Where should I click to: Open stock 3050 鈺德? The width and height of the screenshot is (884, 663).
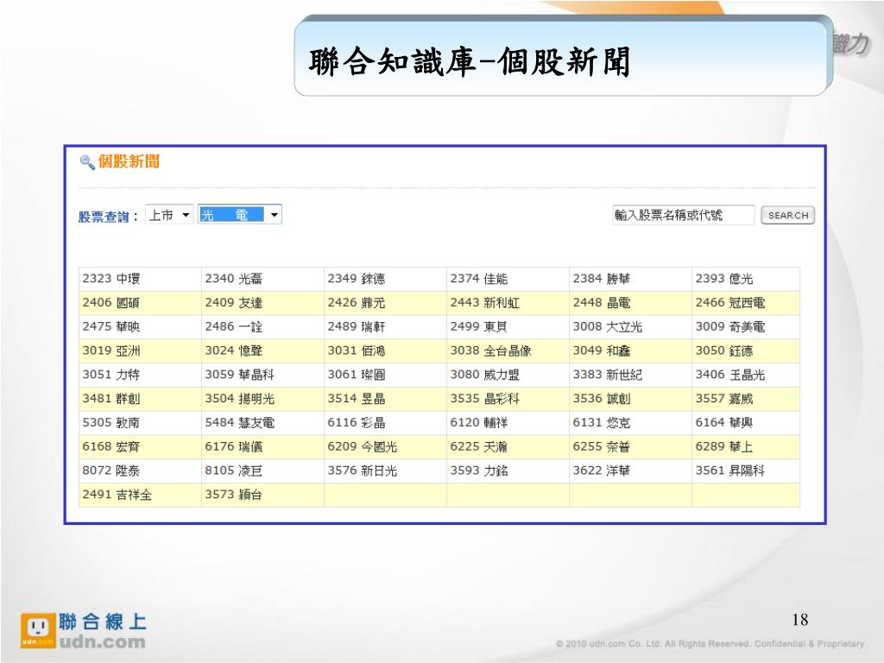tap(724, 350)
